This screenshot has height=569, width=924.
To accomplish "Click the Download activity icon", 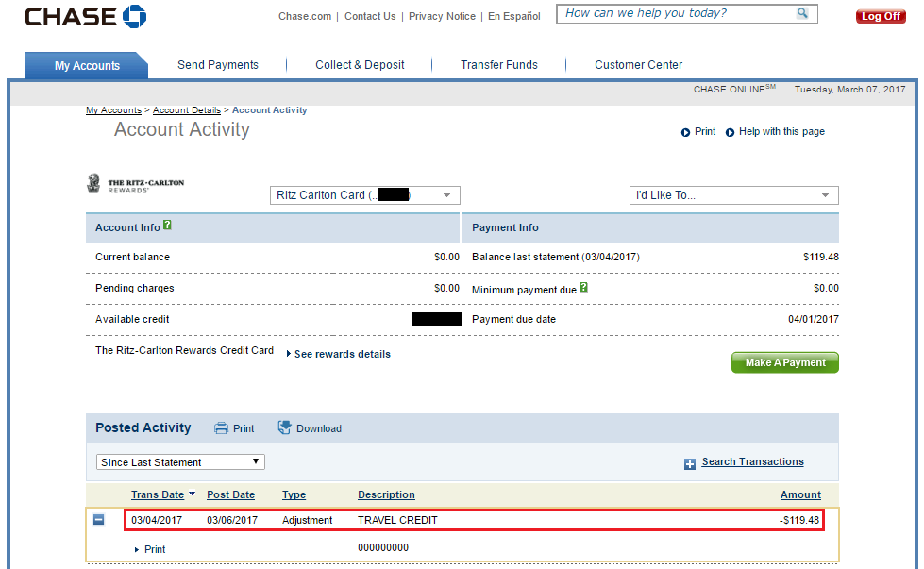I will tap(284, 428).
